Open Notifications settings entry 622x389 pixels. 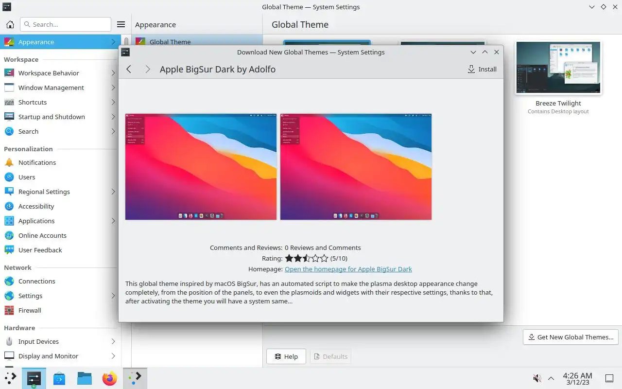coord(60,162)
